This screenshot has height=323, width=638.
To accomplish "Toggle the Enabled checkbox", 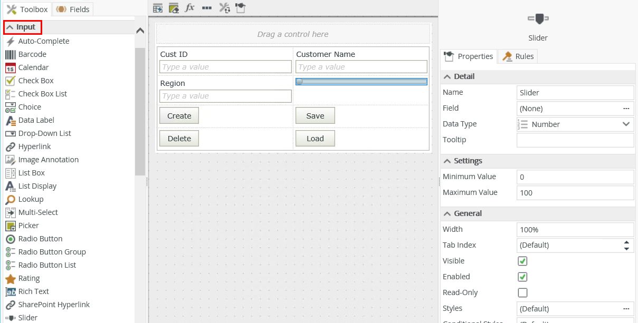I will point(522,277).
